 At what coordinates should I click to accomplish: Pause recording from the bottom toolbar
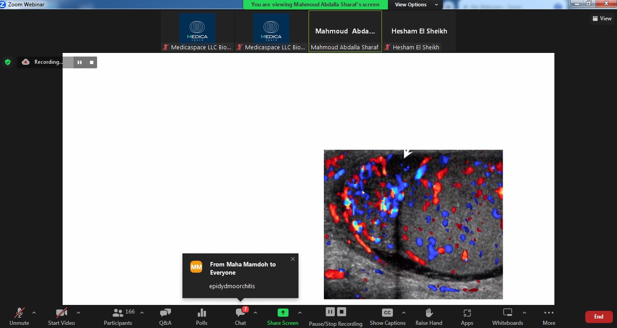tap(330, 312)
